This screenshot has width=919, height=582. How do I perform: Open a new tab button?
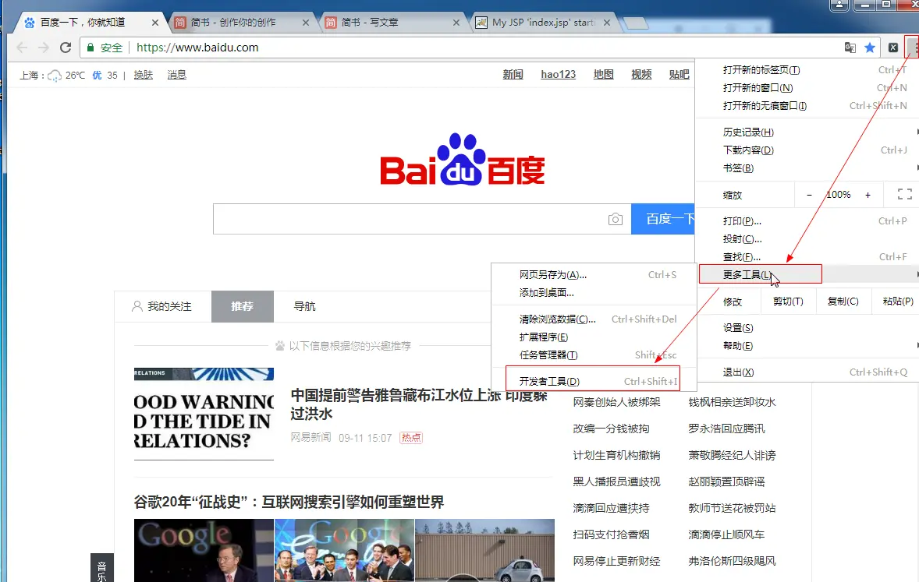(x=635, y=23)
